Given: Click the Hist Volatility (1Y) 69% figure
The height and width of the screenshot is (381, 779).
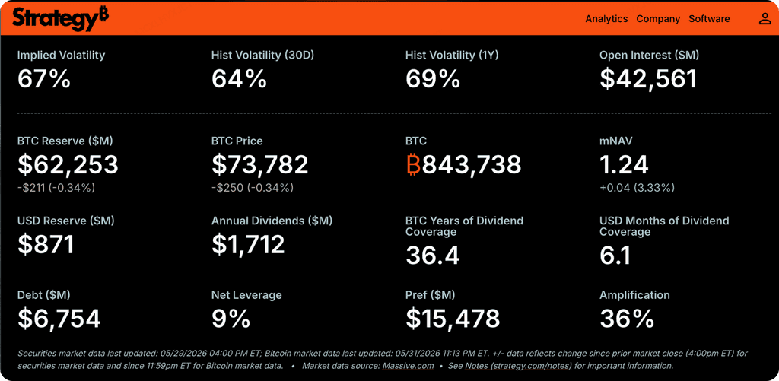Looking at the screenshot, I should (x=432, y=80).
